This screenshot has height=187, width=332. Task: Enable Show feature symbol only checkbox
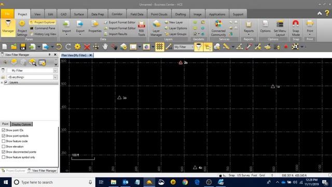(4, 157)
